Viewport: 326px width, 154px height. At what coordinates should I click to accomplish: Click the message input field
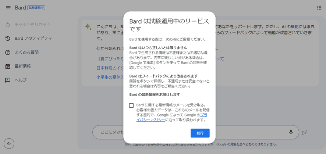pos(196,132)
